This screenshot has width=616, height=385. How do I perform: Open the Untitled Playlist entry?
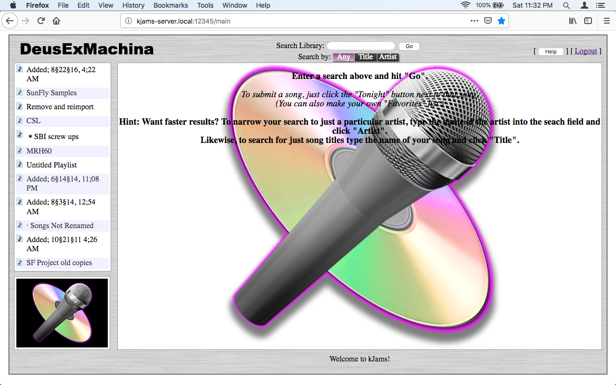pyautogui.click(x=51, y=165)
